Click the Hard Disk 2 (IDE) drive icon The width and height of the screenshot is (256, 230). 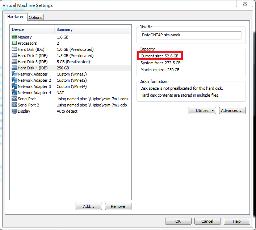click(14, 56)
